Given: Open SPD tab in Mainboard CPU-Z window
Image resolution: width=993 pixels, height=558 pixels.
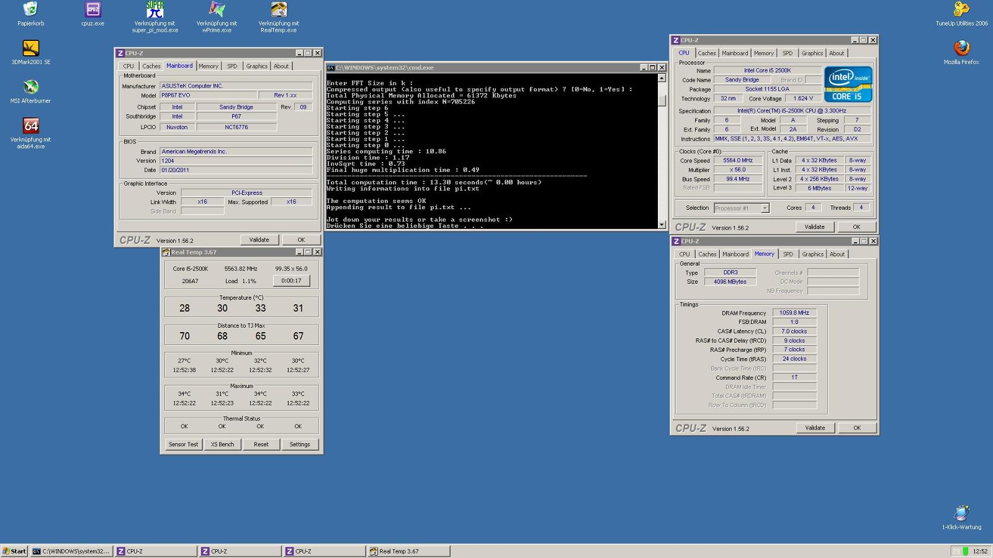Looking at the screenshot, I should pyautogui.click(x=232, y=66).
